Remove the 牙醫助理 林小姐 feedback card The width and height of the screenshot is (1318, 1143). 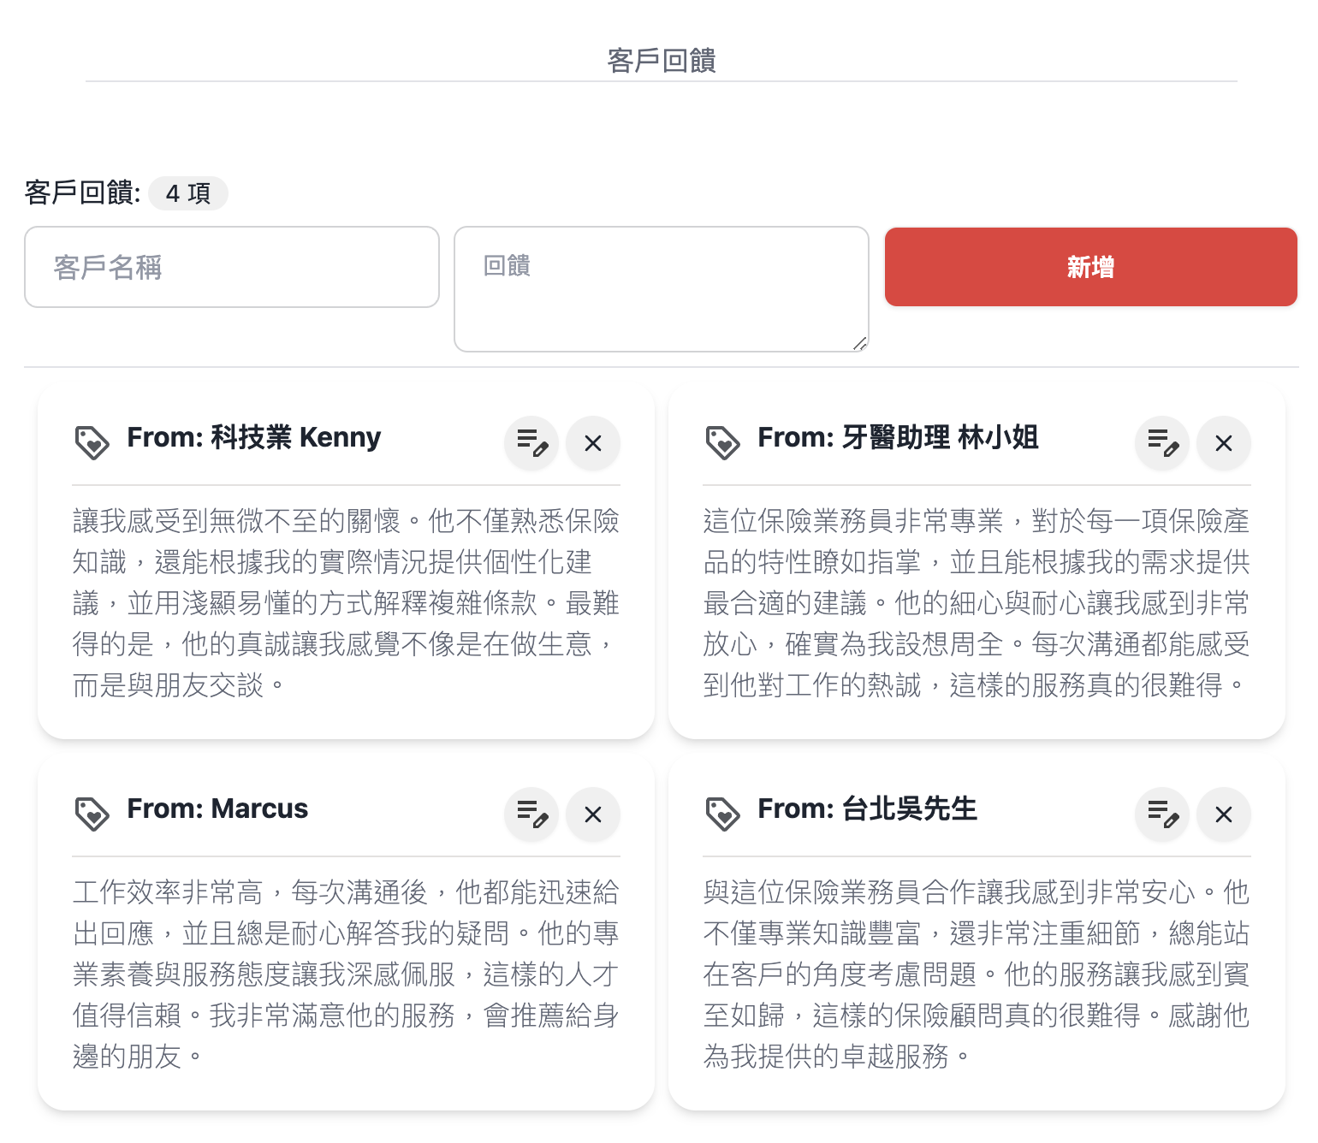coord(1224,443)
